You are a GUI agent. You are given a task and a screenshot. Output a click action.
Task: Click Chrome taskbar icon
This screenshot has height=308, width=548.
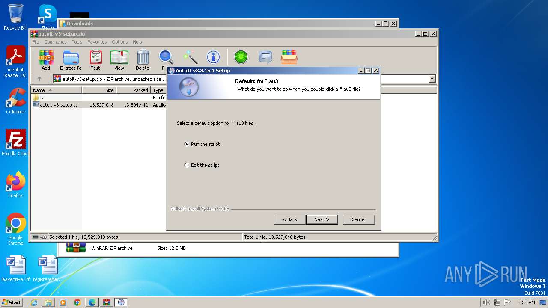click(77, 302)
